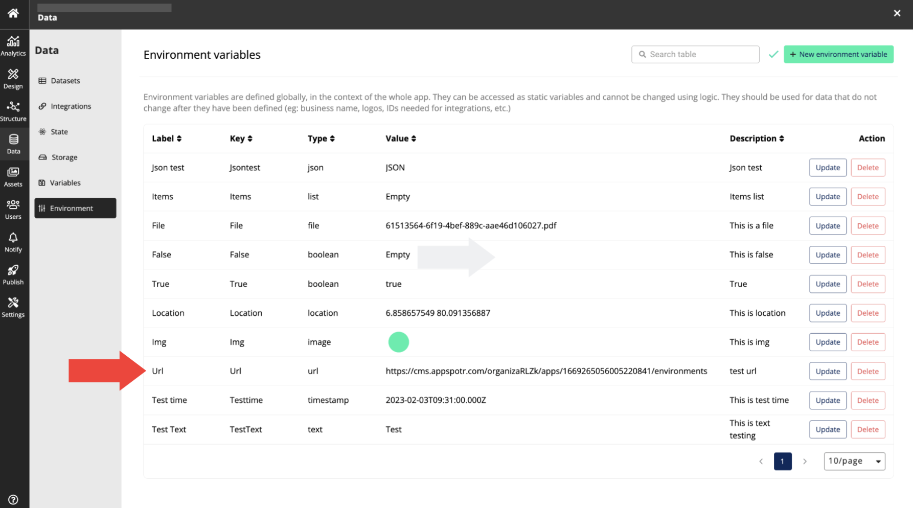Click the green Img value thumbnail
Image resolution: width=913 pixels, height=508 pixels.
398,342
